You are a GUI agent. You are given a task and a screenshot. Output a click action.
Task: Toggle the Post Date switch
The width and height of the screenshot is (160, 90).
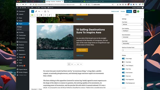(123, 62)
